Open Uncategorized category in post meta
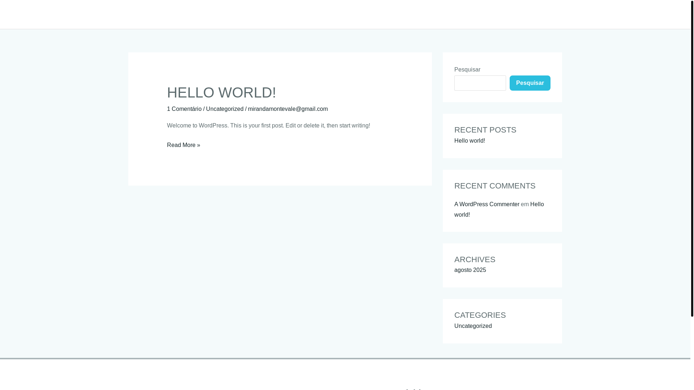694x390 pixels. coord(224,109)
